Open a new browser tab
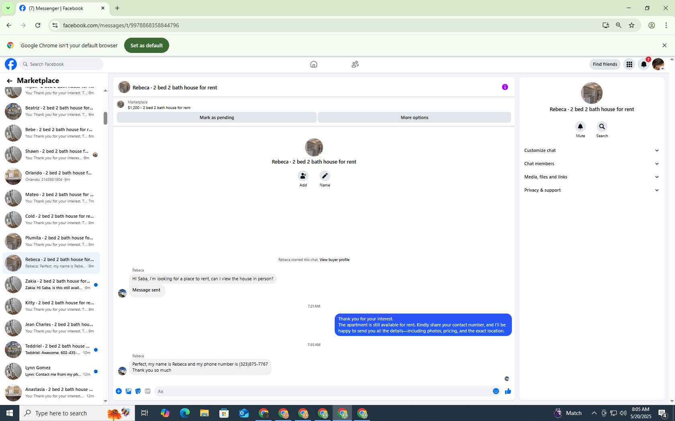Viewport: 675px width, 421px height. 117,8
